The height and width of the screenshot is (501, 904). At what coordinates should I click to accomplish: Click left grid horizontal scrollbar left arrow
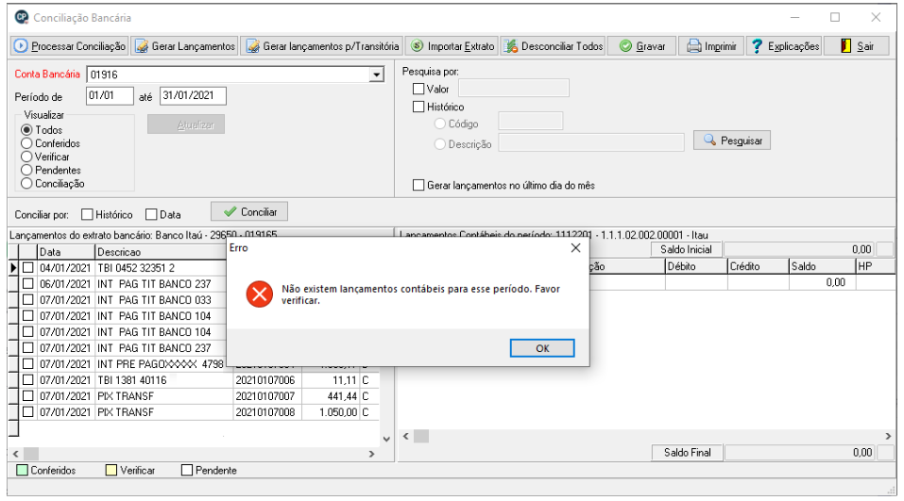[15, 454]
